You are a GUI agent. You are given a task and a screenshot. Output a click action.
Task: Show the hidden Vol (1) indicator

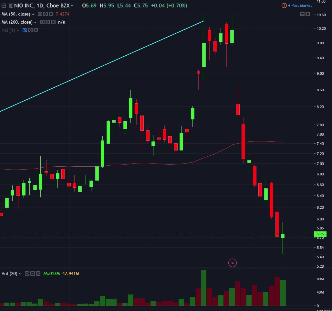(25, 30)
